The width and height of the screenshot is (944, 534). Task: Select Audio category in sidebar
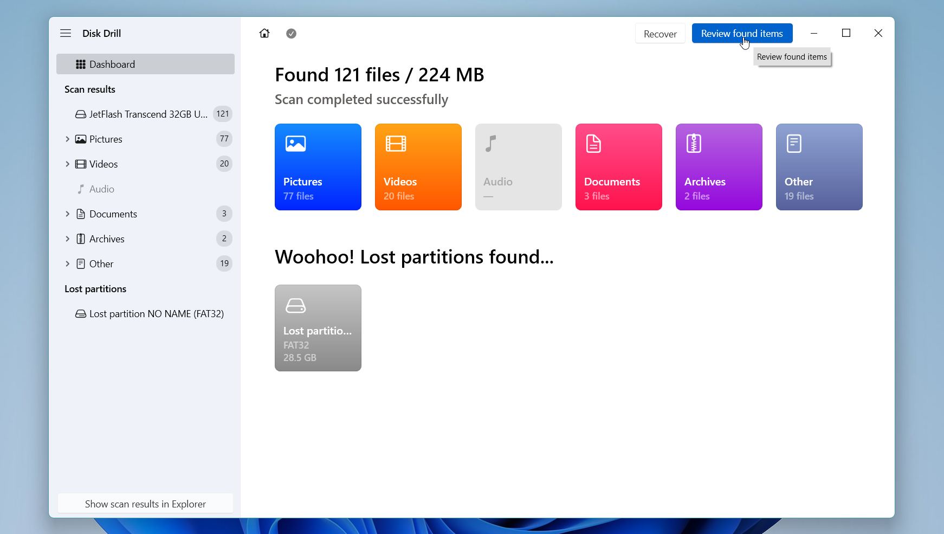(145, 189)
